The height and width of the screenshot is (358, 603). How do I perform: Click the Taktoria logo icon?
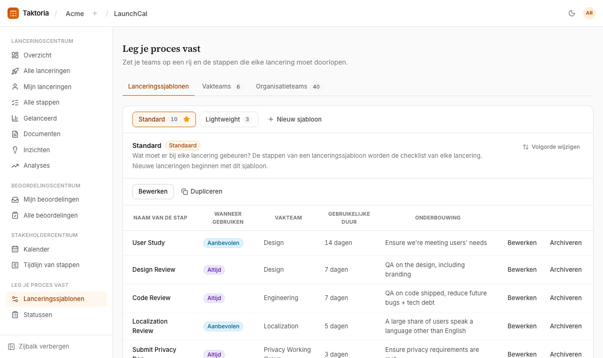[13, 13]
